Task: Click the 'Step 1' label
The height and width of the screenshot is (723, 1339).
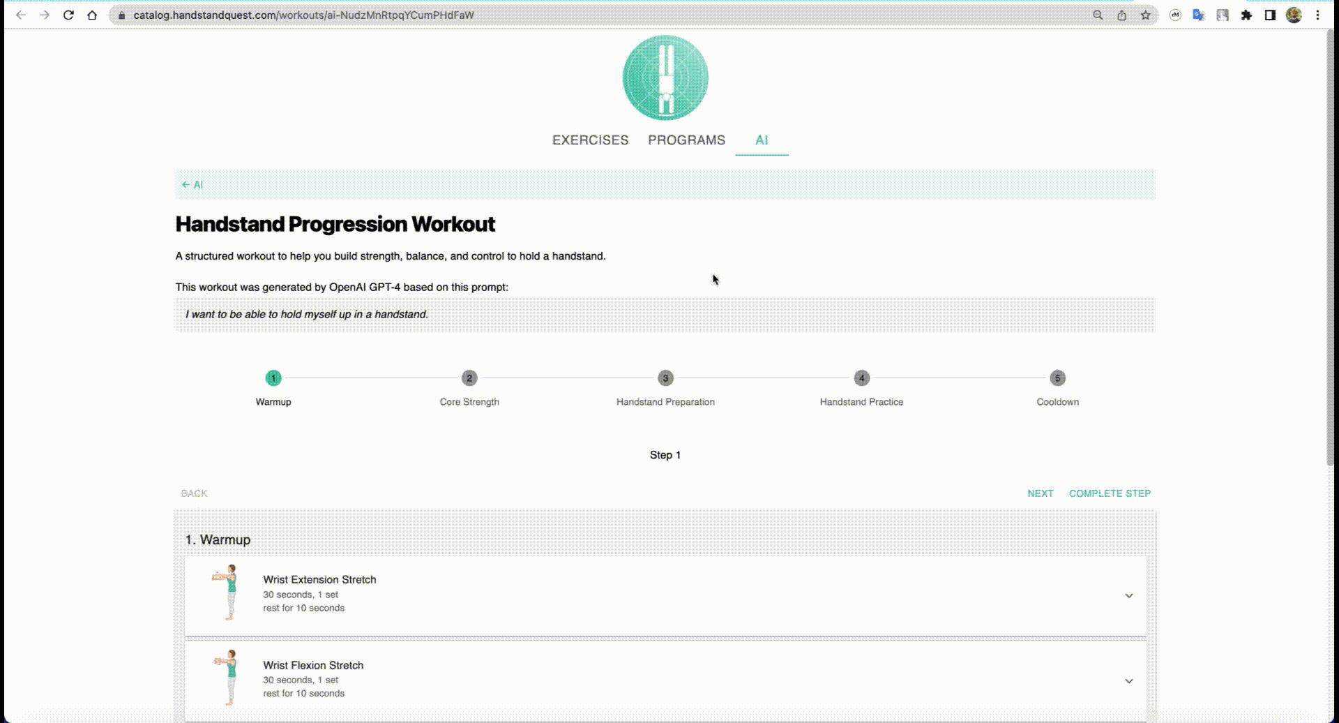Action: [x=665, y=455]
